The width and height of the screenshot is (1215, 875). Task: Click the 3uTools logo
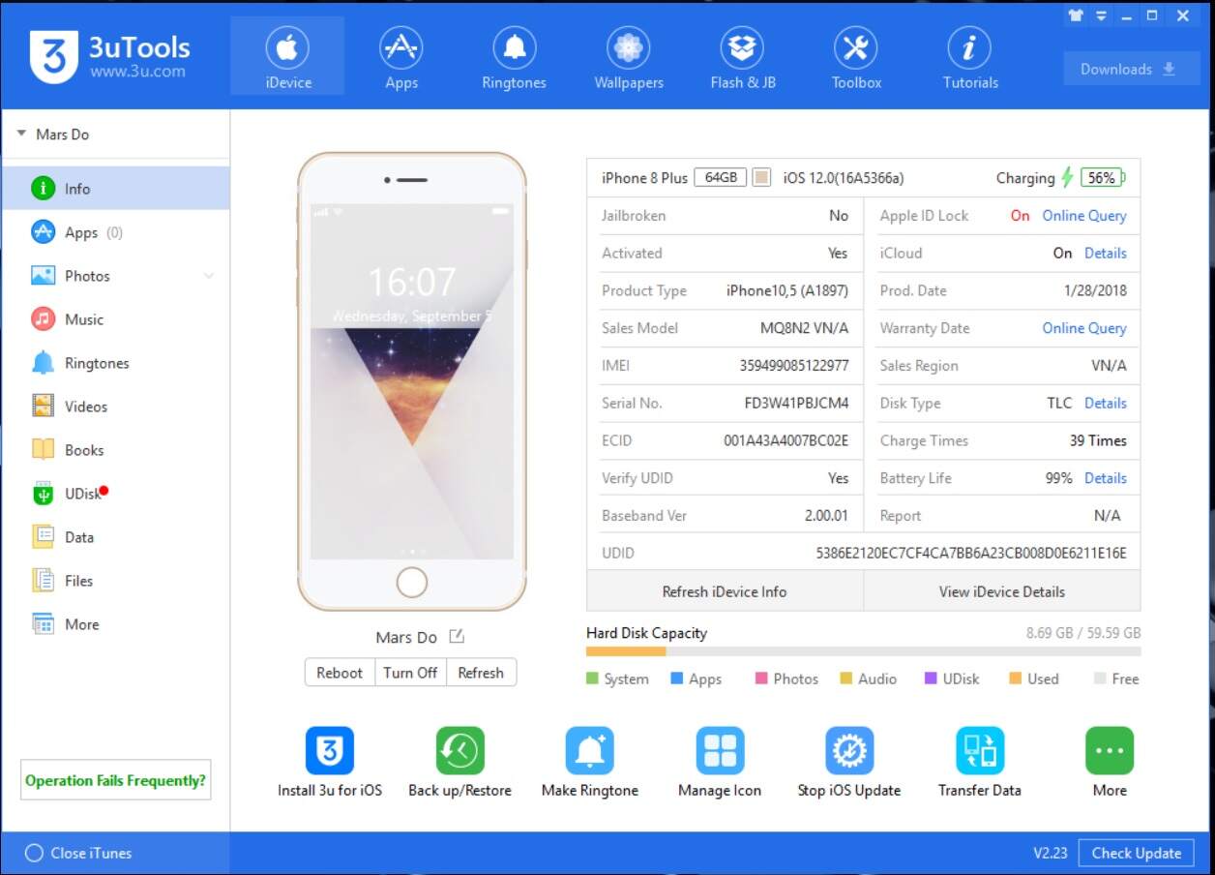click(x=109, y=56)
